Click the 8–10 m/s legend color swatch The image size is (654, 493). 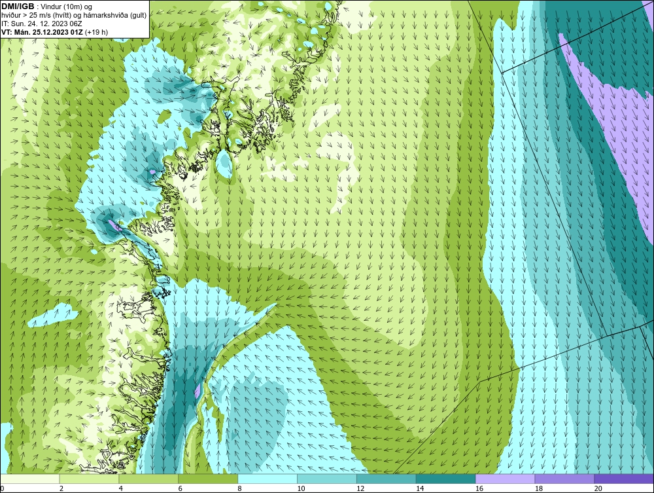click(267, 479)
